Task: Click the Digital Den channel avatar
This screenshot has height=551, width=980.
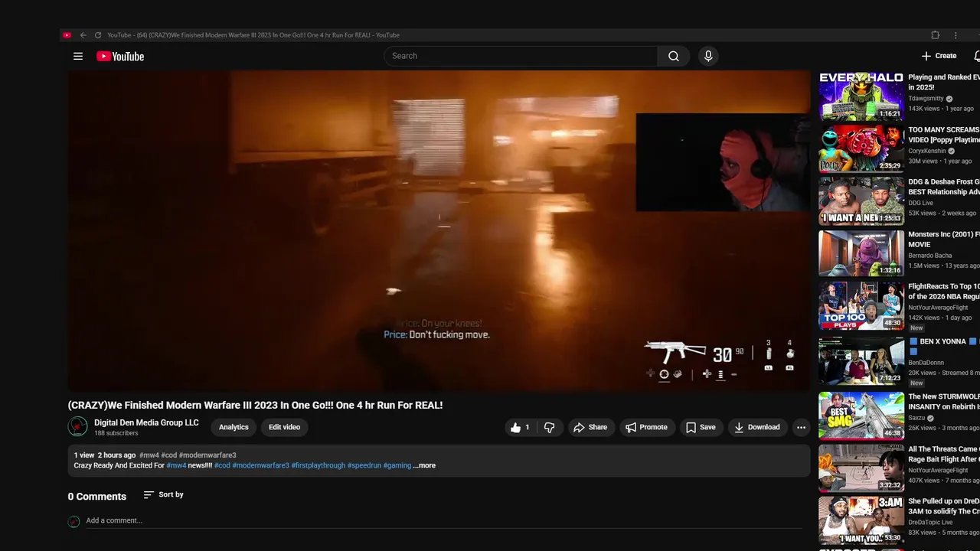Action: [77, 426]
